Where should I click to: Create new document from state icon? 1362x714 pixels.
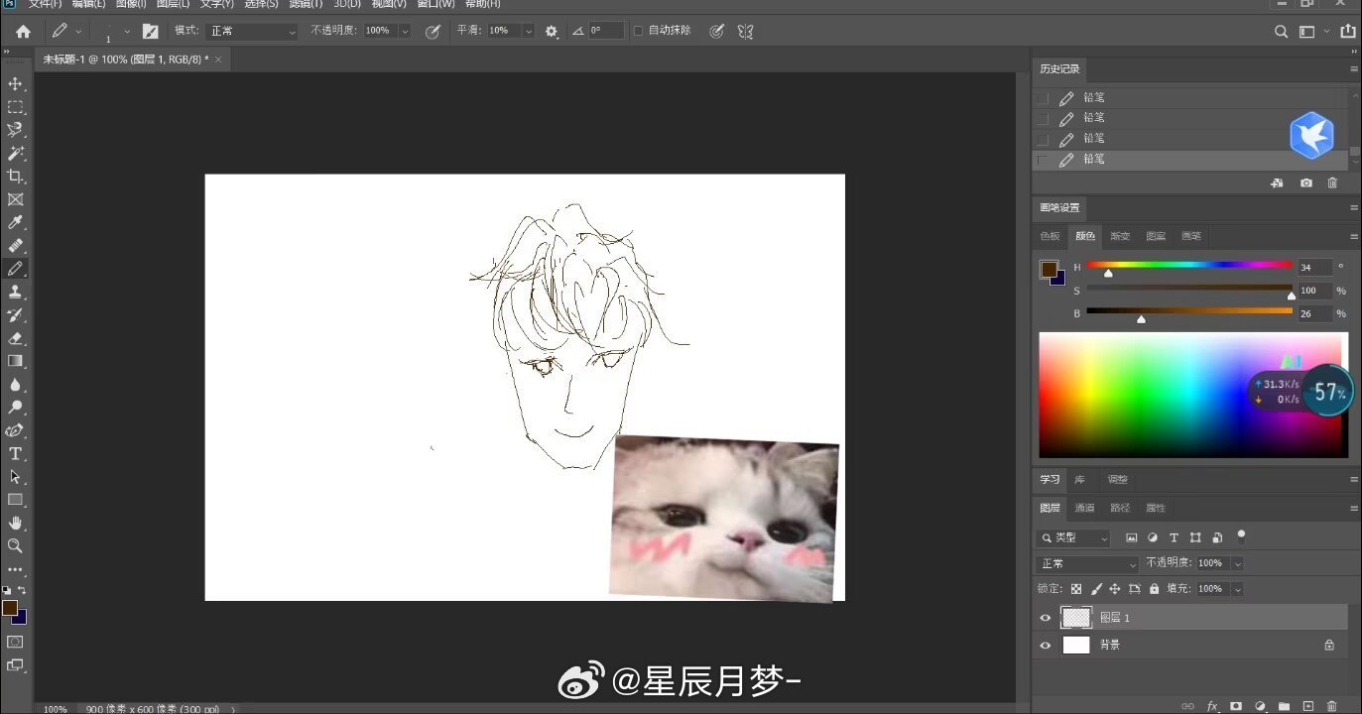tap(1278, 183)
